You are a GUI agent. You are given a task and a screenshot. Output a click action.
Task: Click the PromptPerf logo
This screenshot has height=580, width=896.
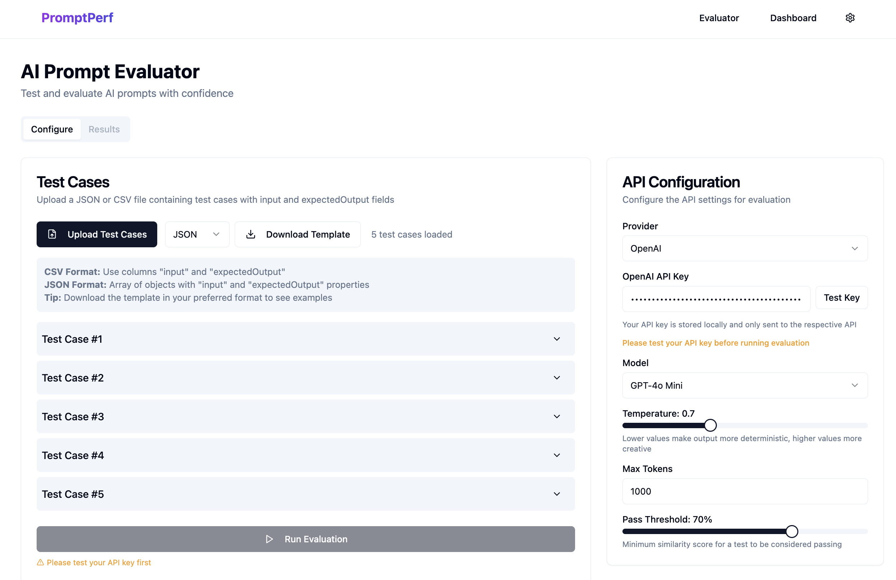click(77, 18)
